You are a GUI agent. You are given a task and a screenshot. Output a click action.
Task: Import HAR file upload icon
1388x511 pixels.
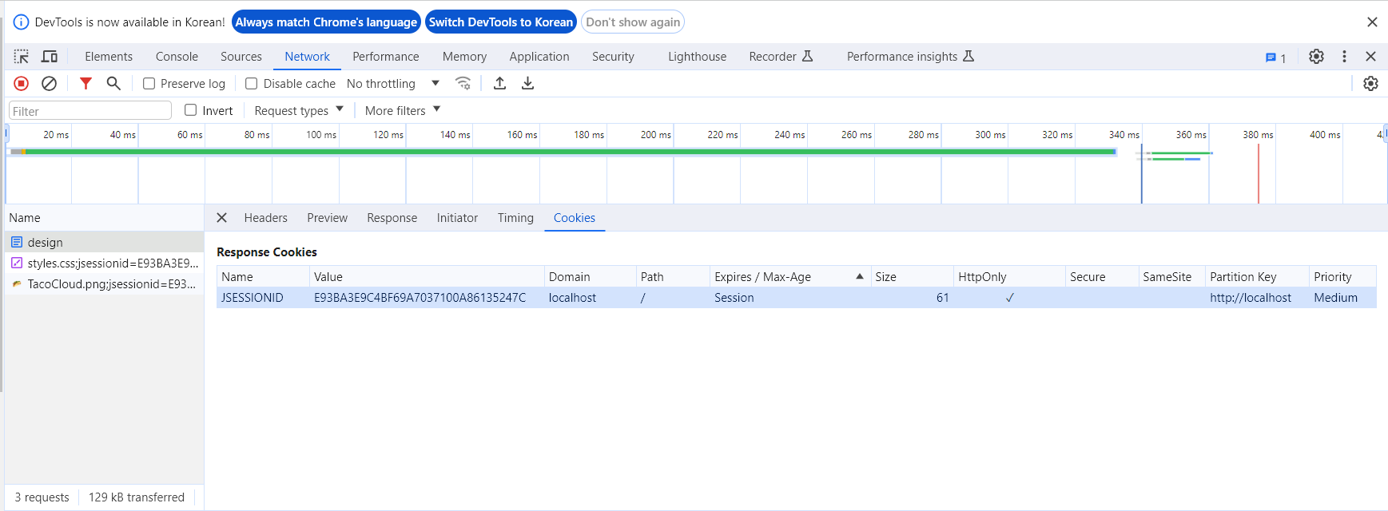pos(499,83)
